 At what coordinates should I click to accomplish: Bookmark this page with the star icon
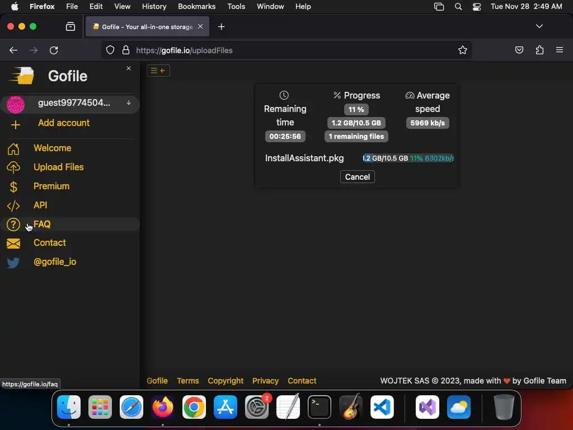tap(463, 50)
